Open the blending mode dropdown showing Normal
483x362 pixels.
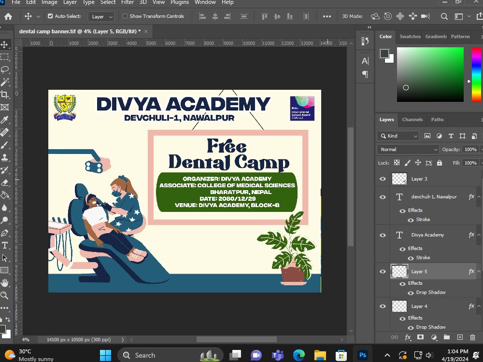[x=407, y=149]
